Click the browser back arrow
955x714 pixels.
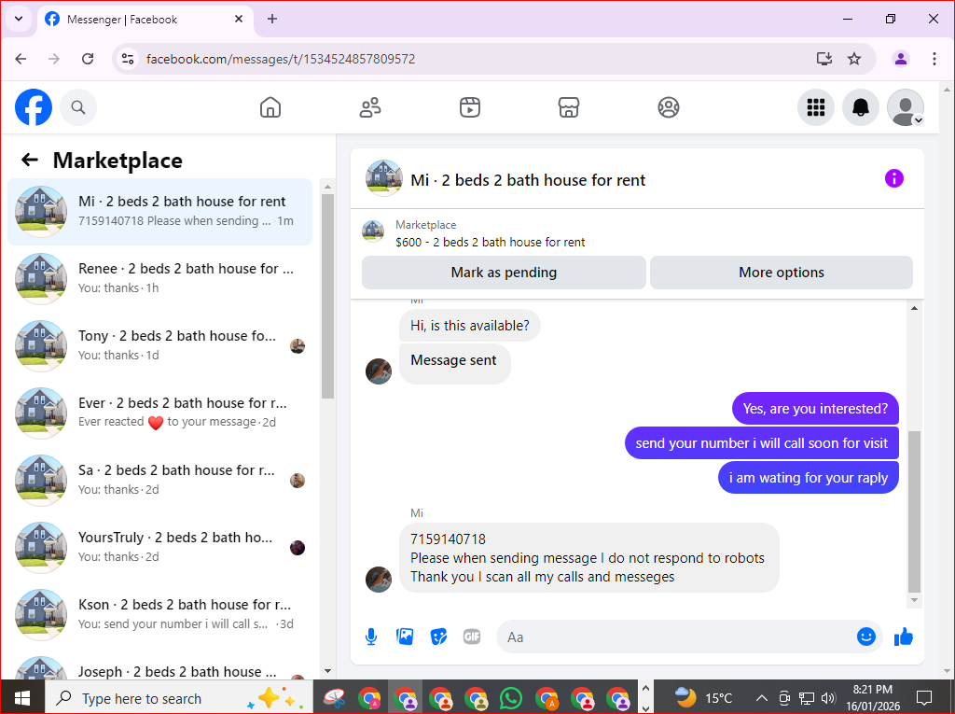[21, 59]
